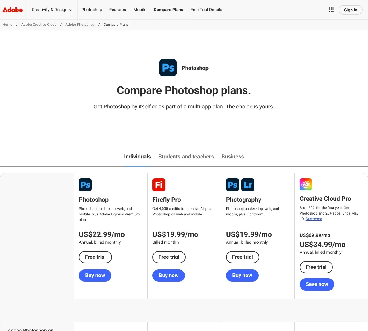
Task: Open Free Trial Details
Action: [206, 10]
